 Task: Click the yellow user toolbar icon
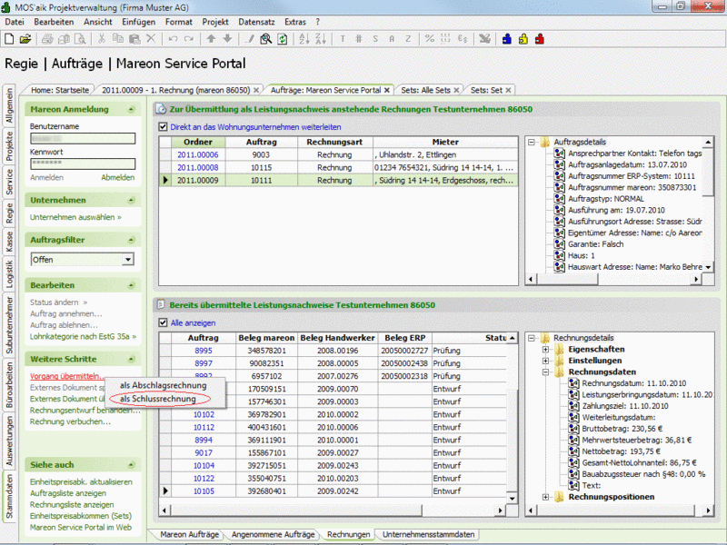tap(523, 39)
